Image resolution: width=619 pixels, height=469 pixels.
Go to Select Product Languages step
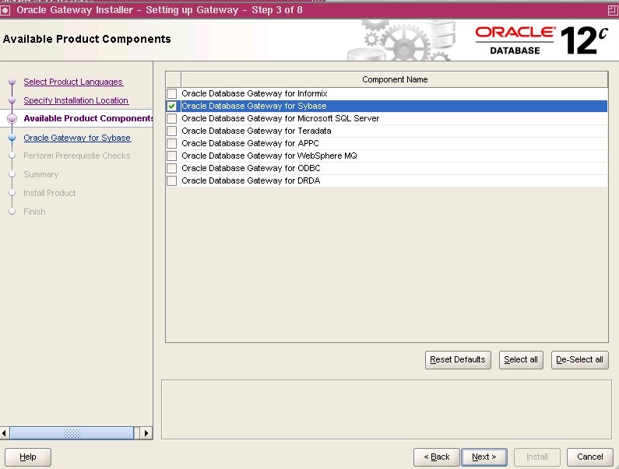click(x=73, y=82)
